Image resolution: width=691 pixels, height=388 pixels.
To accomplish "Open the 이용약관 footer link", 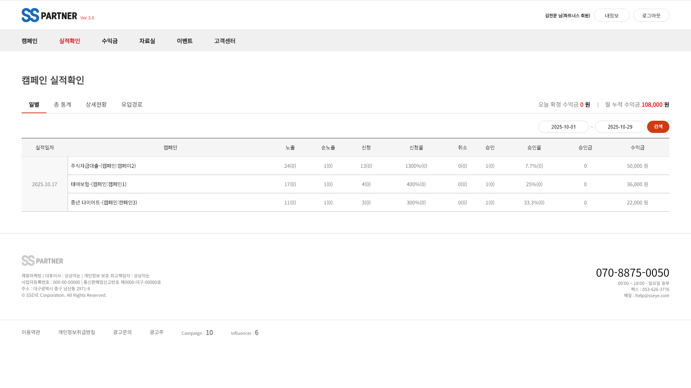I will (31, 332).
